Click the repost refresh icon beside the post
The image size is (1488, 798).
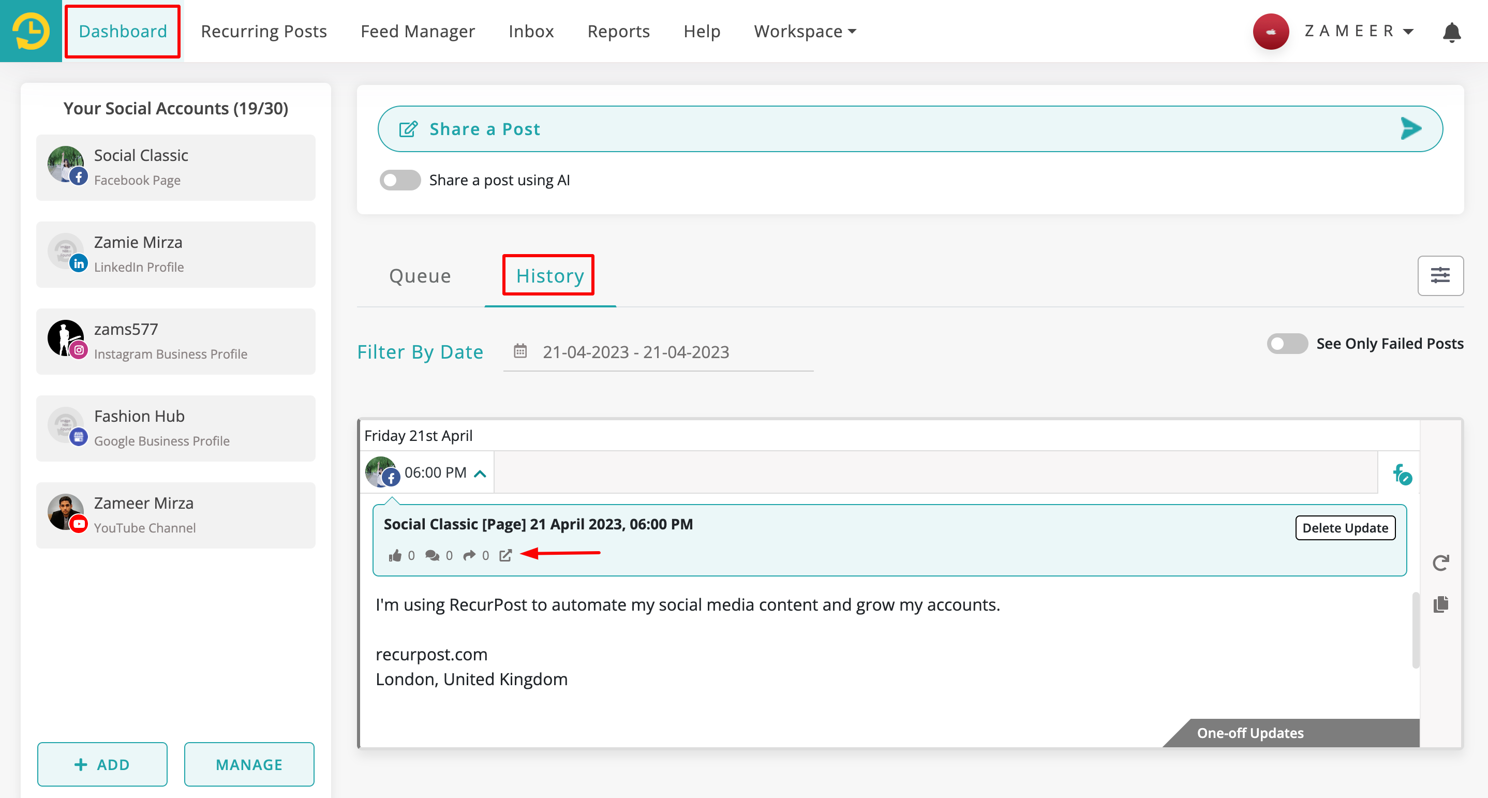(x=1440, y=563)
